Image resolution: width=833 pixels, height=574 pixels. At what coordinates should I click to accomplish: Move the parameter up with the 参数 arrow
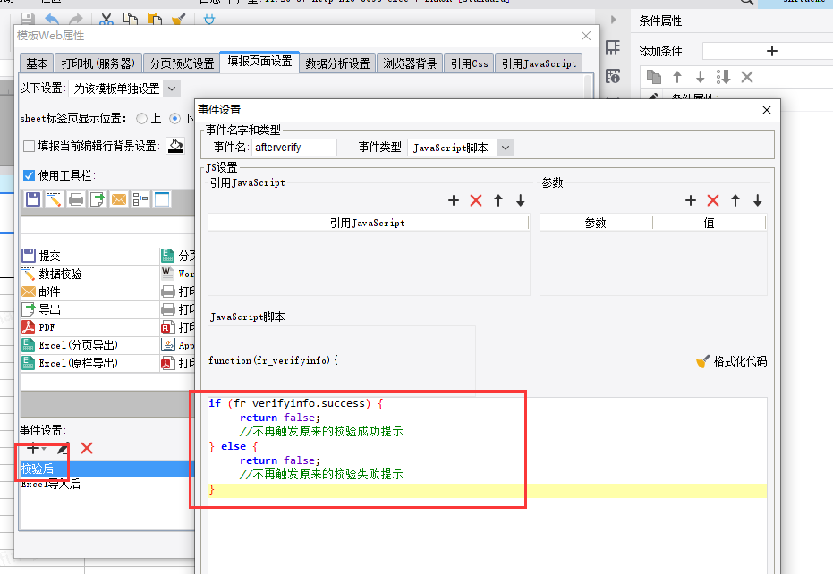[x=735, y=200]
